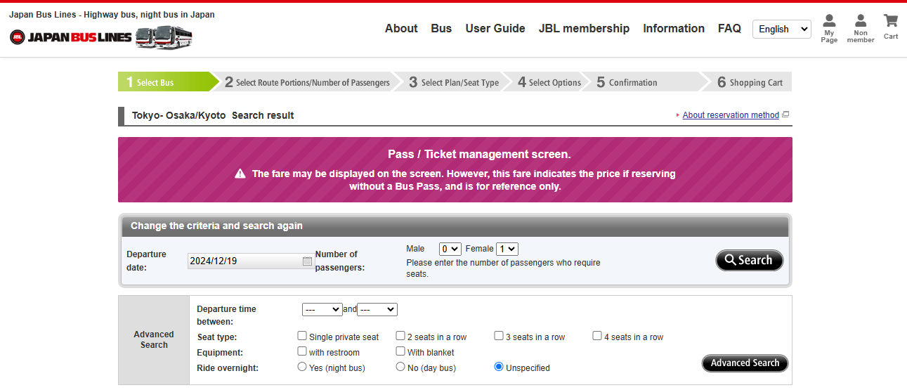The image size is (907, 390).
Task: Expand the Male passenger count dropdown
Action: (x=450, y=249)
